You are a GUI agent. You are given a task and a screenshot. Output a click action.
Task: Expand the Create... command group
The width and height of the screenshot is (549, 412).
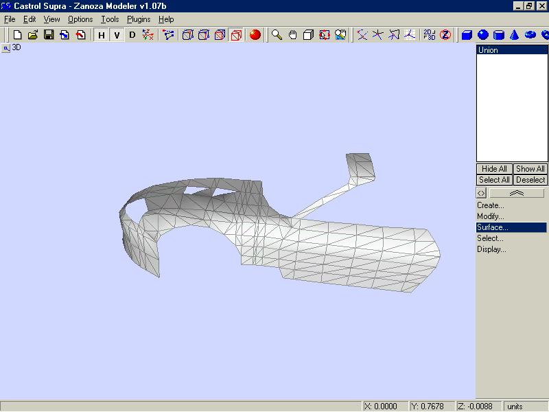click(x=491, y=205)
